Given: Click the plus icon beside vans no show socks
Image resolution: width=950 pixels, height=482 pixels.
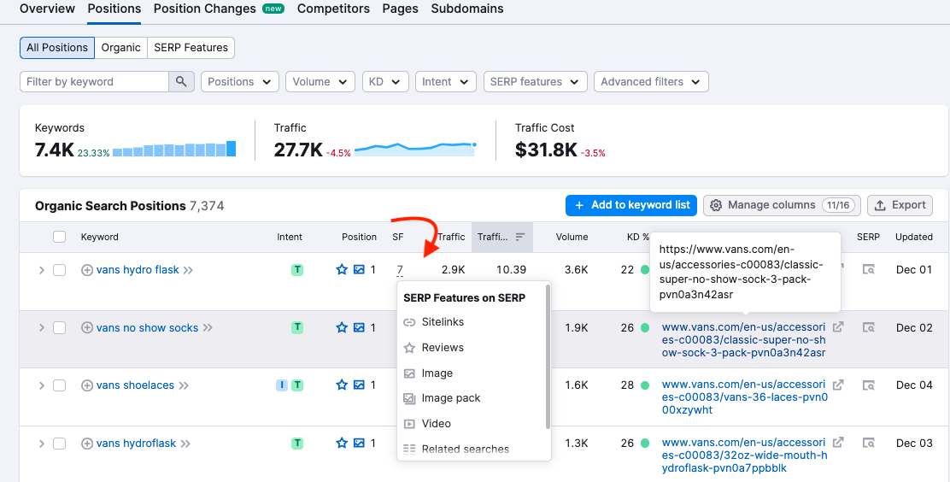Looking at the screenshot, I should pyautogui.click(x=86, y=327).
